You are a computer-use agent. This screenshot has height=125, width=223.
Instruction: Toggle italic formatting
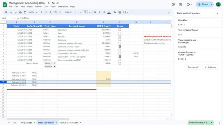point(100,12)
